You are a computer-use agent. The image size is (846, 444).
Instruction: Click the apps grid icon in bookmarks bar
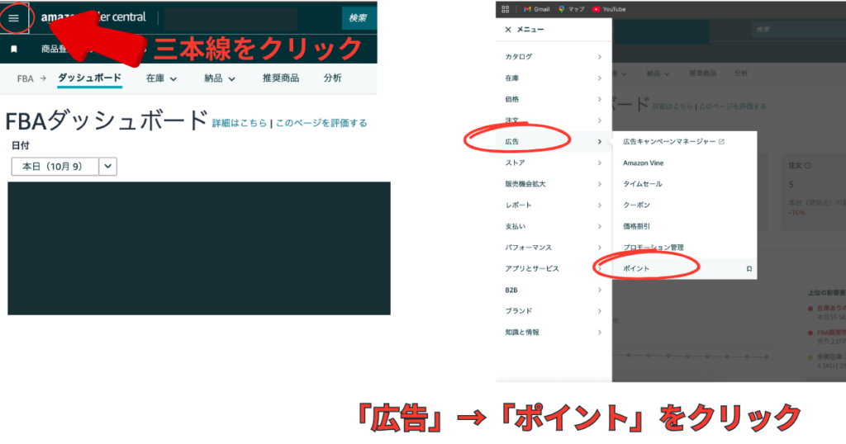(506, 9)
